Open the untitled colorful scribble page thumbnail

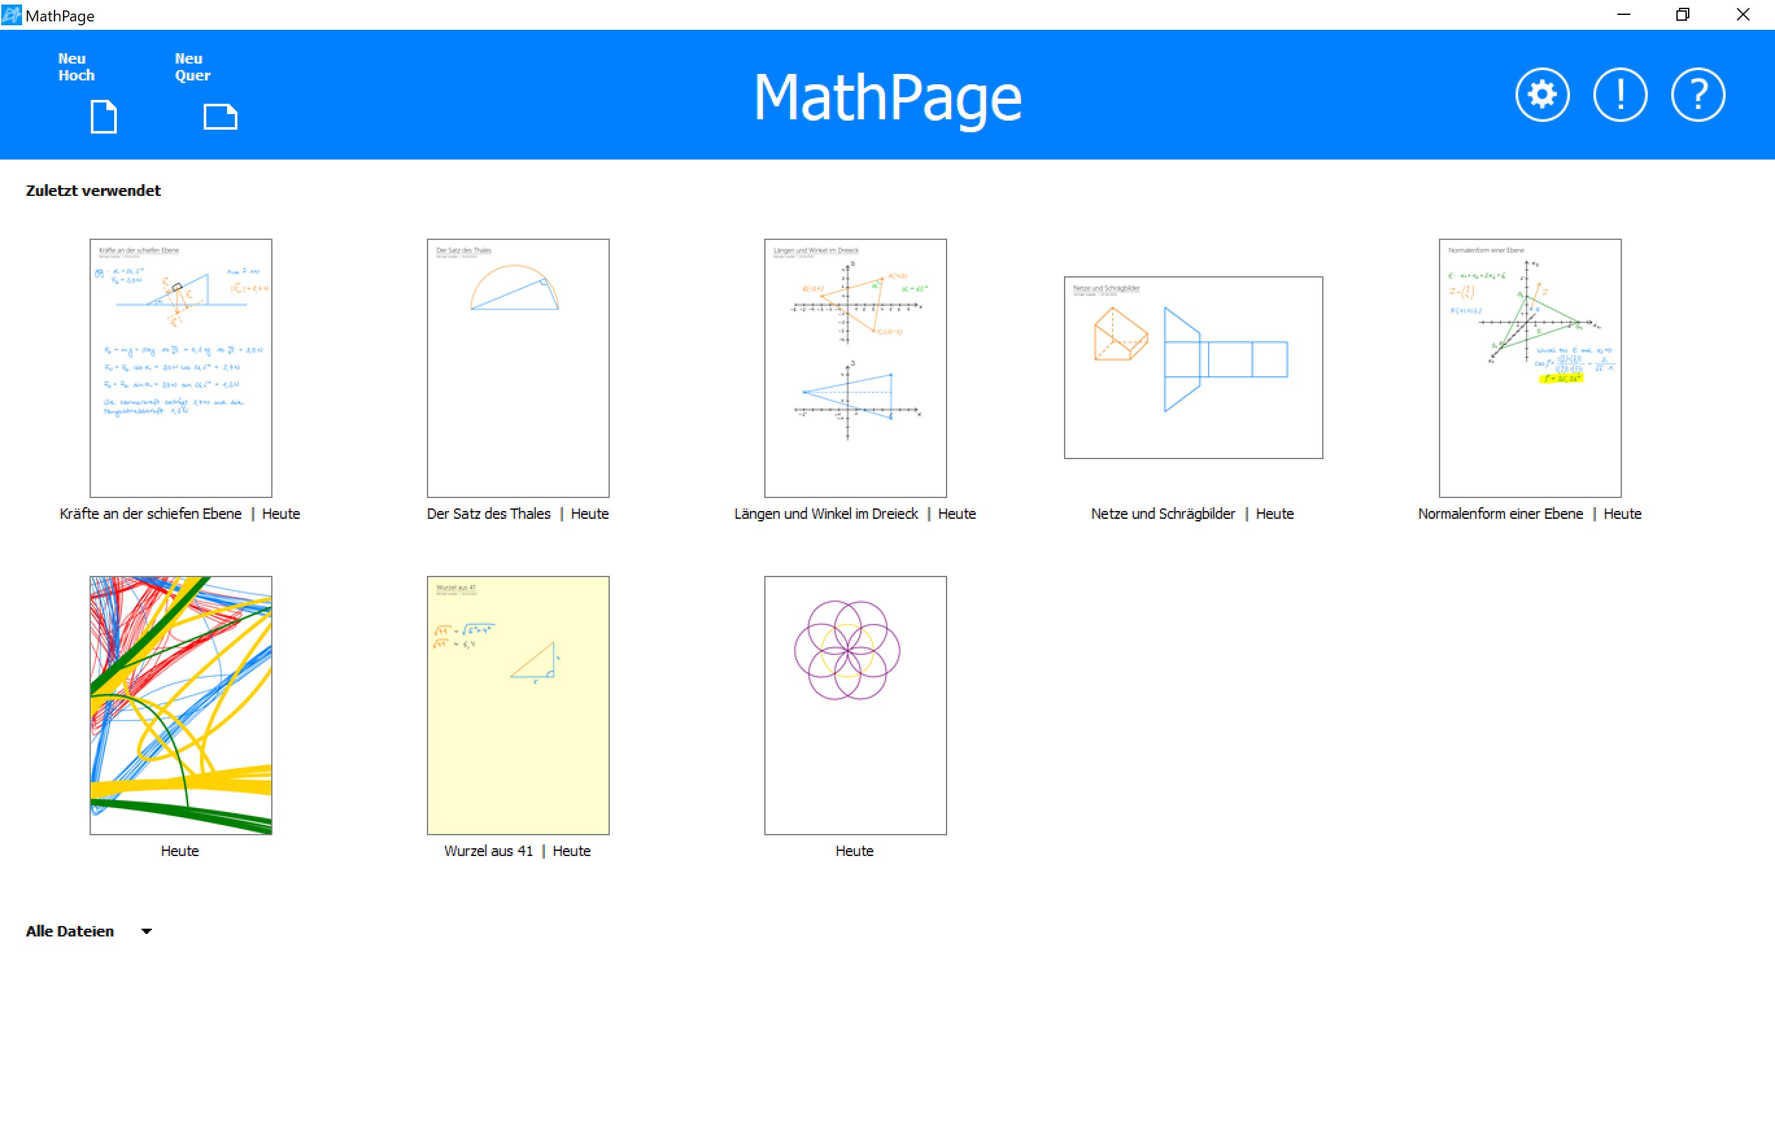[180, 705]
